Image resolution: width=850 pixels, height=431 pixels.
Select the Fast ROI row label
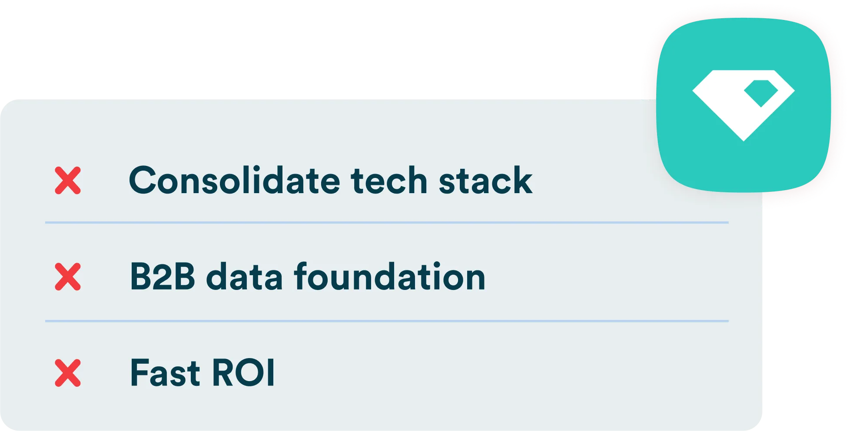(x=202, y=373)
